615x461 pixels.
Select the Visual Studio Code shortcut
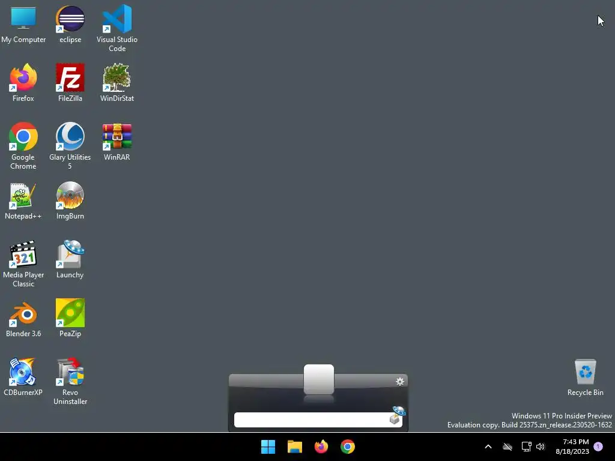click(117, 28)
